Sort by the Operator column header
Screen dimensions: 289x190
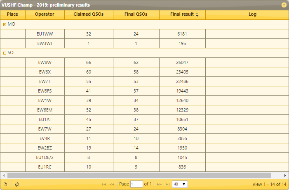[45, 14]
